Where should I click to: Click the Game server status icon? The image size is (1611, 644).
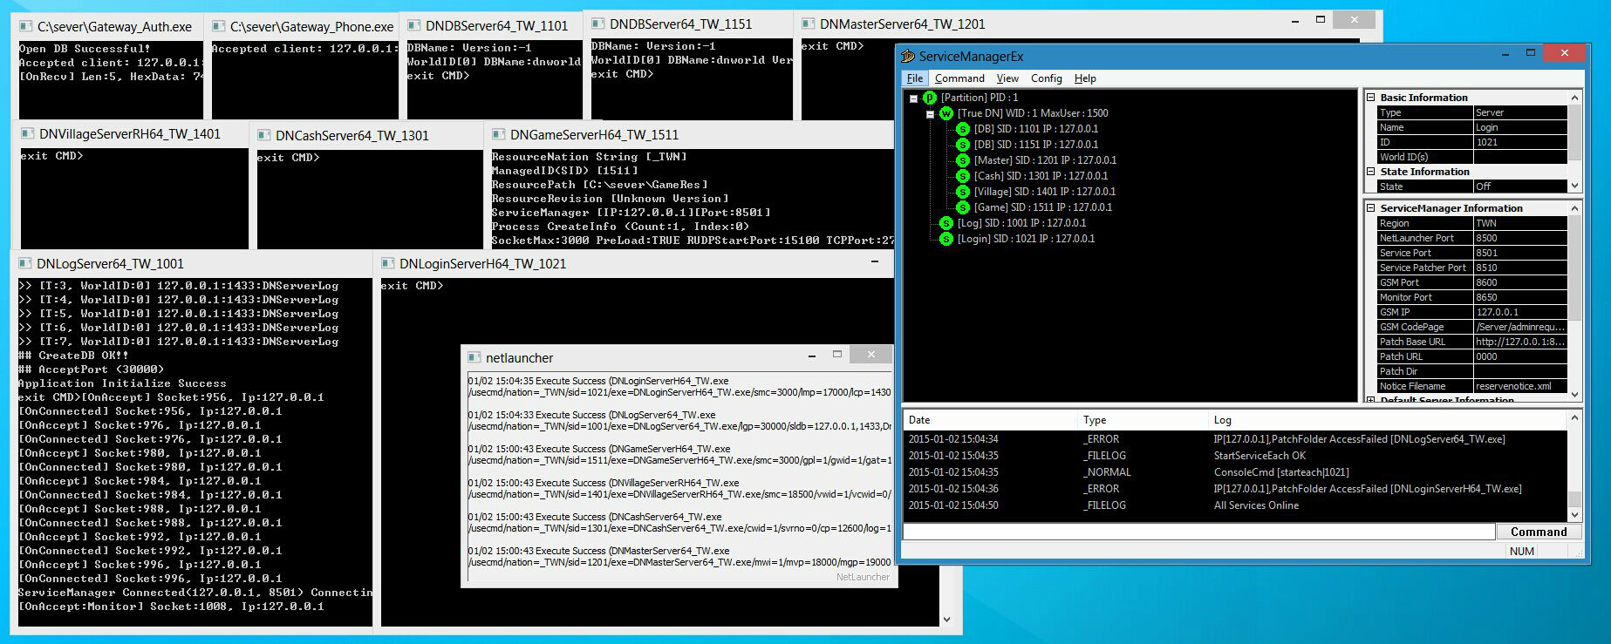tap(962, 207)
